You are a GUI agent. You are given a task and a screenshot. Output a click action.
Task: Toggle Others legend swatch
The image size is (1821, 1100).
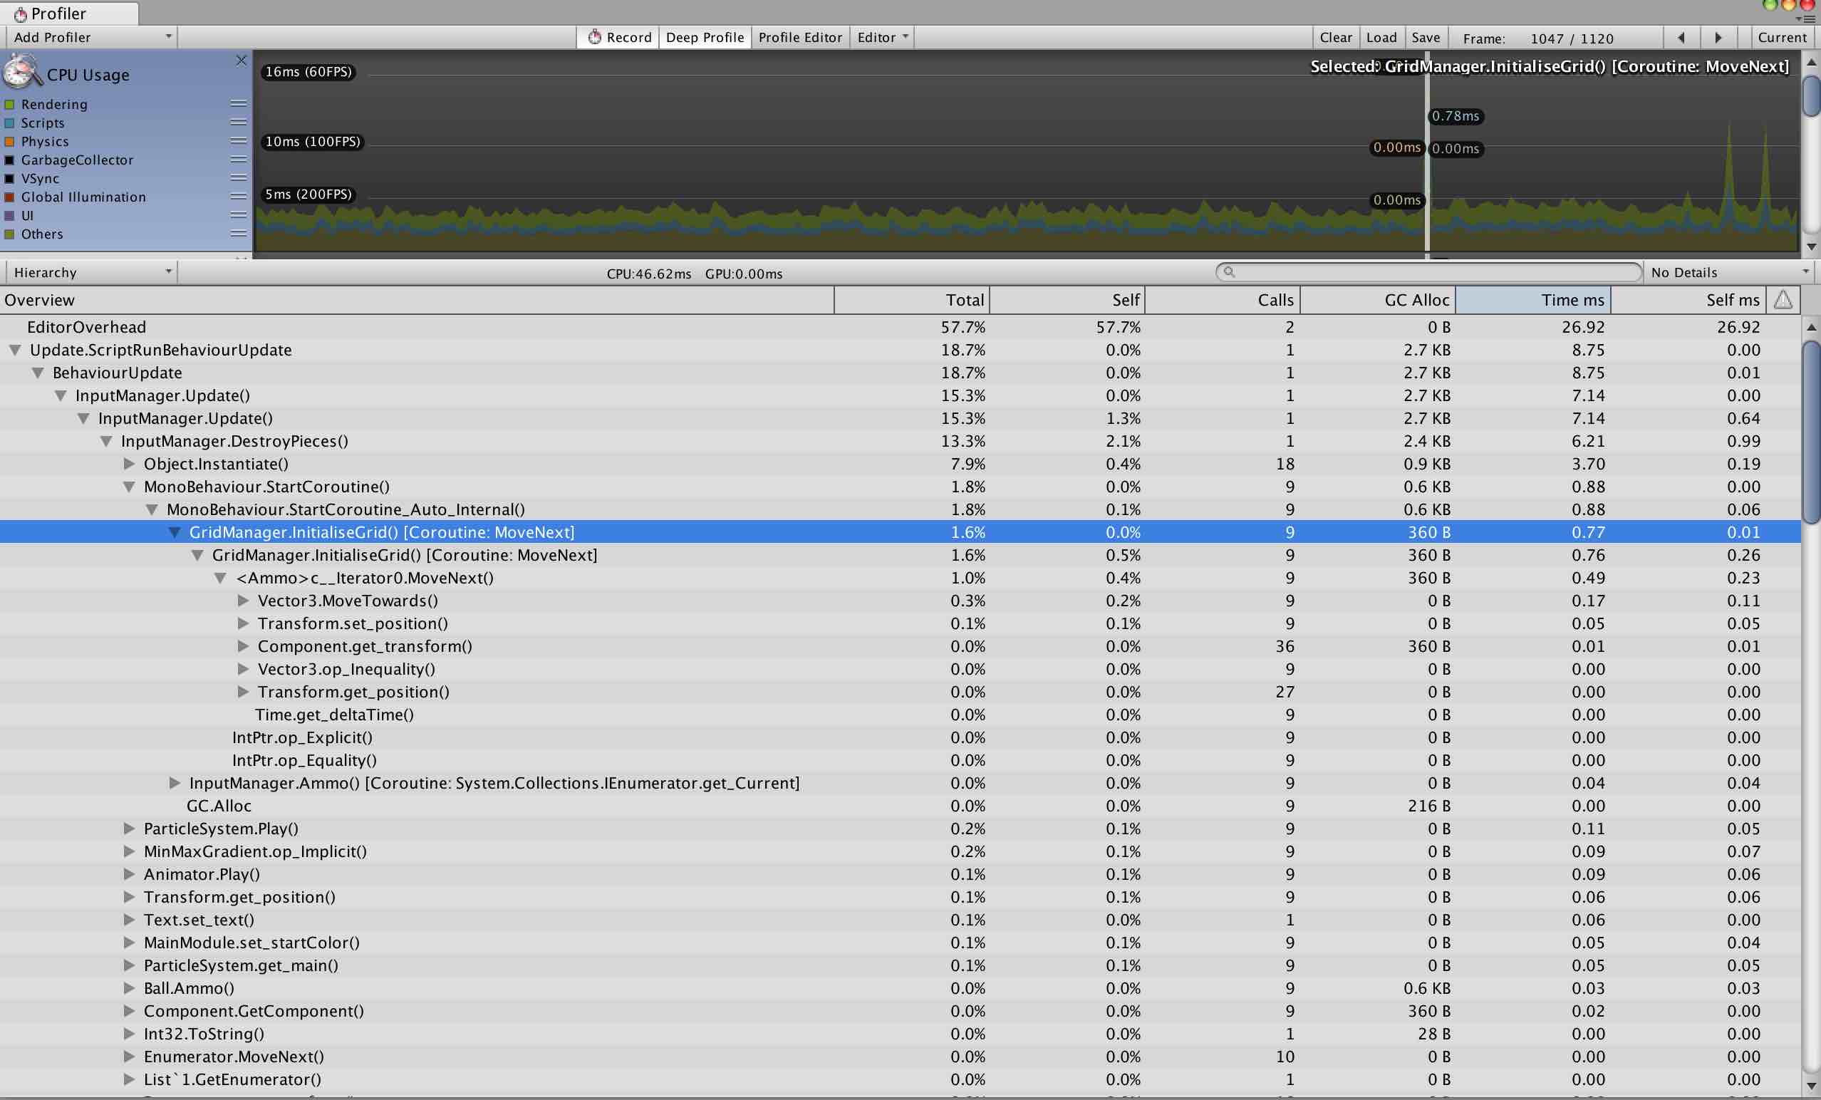pos(9,234)
